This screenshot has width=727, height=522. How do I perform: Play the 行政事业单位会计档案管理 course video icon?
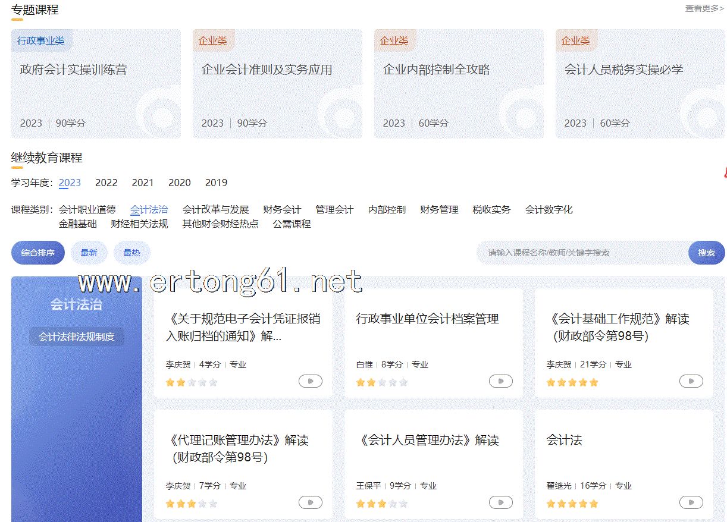500,381
